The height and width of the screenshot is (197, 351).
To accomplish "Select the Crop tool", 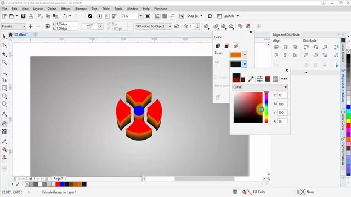I will pyautogui.click(x=4, y=54).
